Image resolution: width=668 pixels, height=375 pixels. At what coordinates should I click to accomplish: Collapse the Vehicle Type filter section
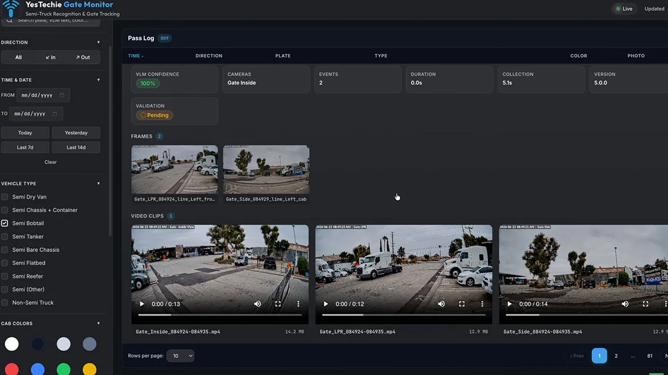(x=98, y=184)
